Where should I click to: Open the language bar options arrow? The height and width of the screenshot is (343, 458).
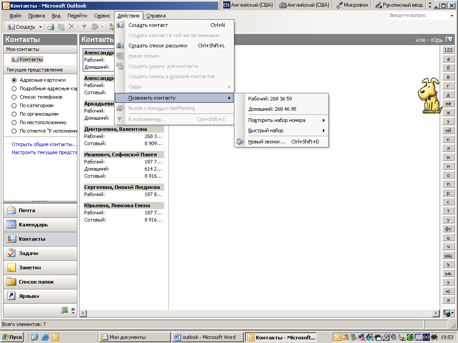[430, 5]
